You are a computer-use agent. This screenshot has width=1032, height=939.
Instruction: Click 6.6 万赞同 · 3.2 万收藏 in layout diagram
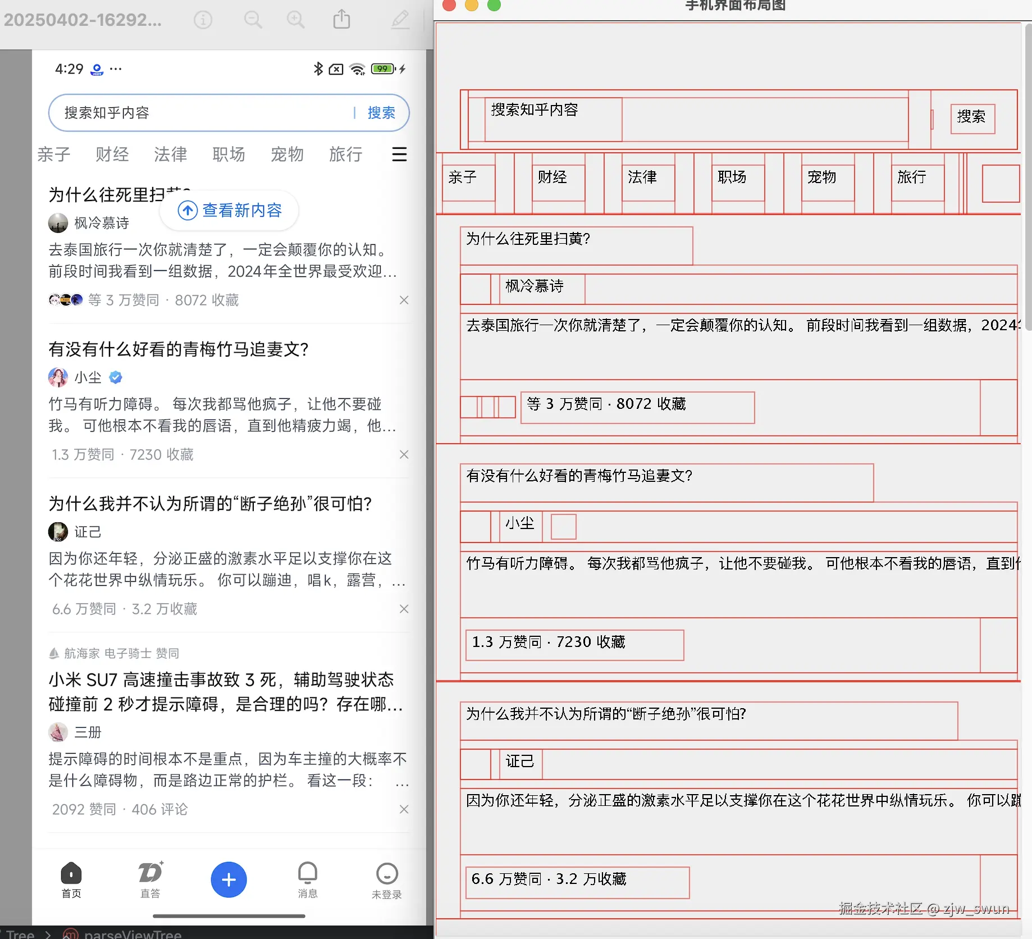[x=578, y=882]
